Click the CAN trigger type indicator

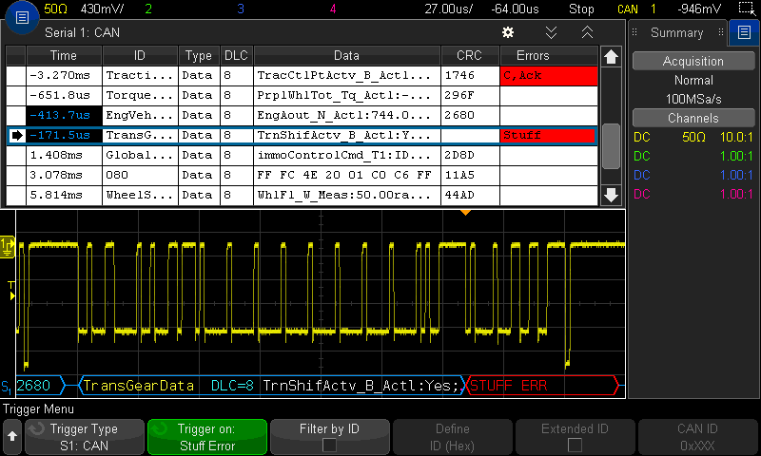point(628,9)
